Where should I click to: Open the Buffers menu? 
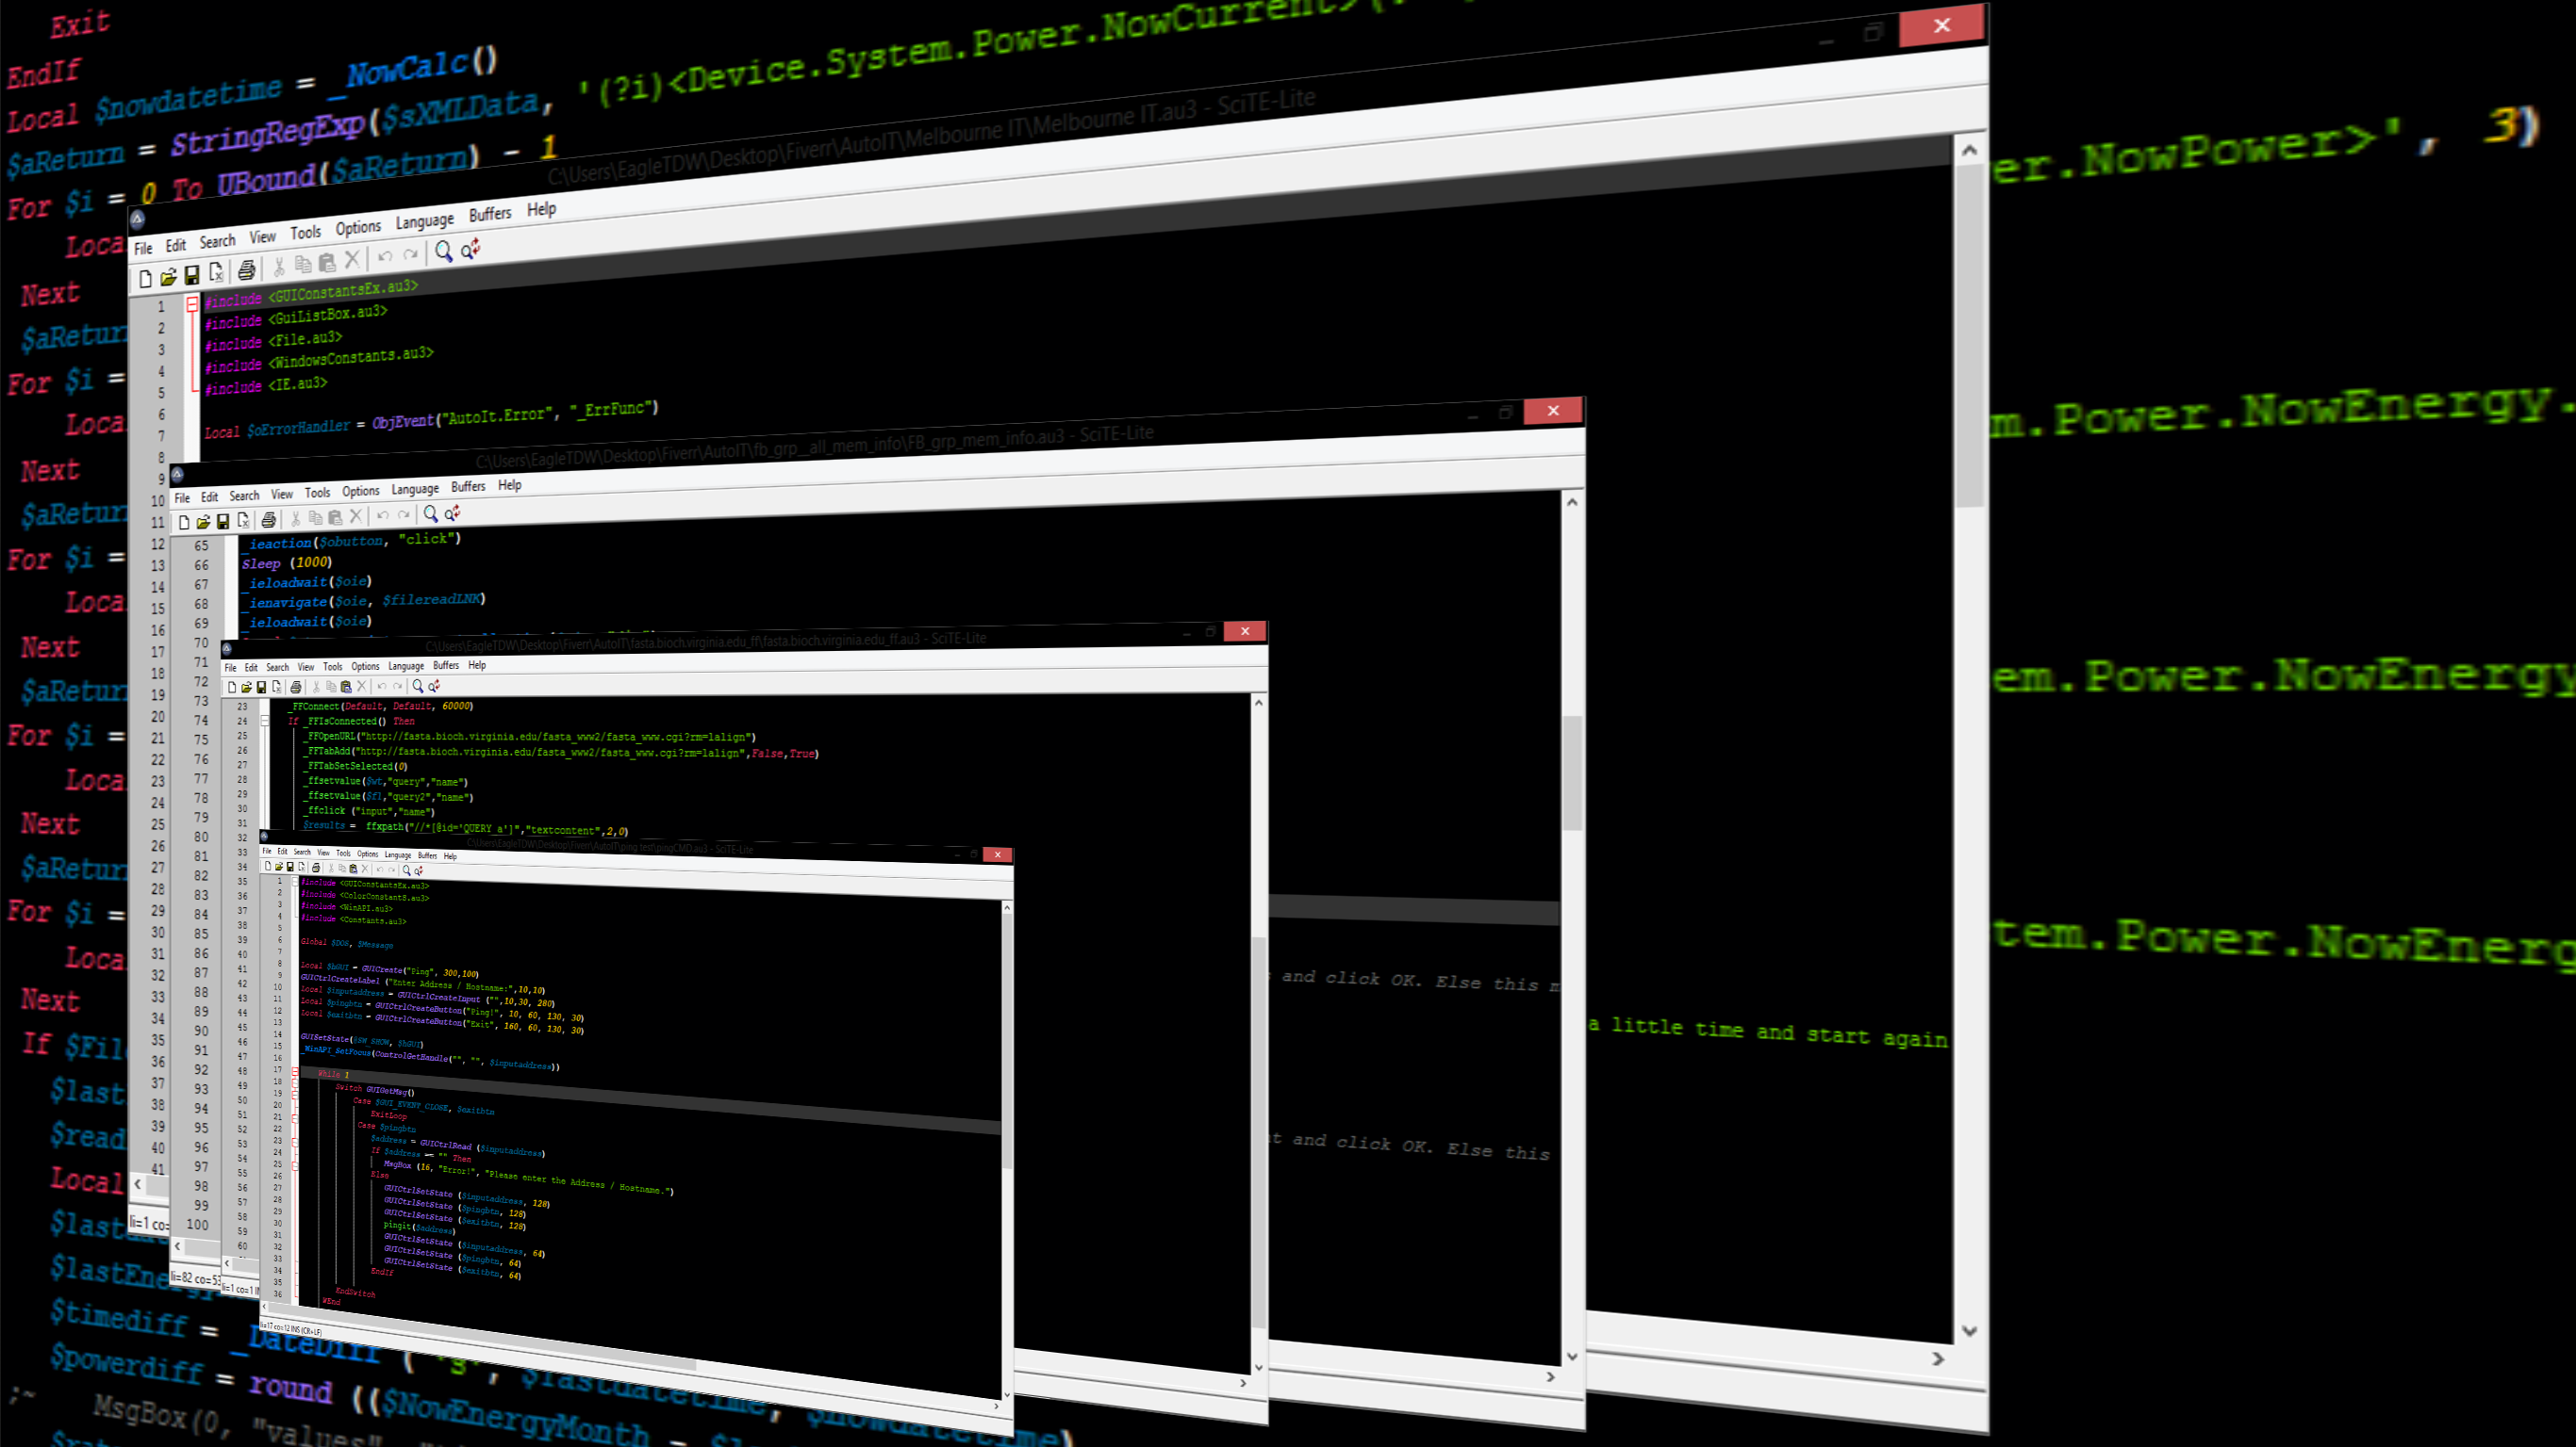coord(489,213)
